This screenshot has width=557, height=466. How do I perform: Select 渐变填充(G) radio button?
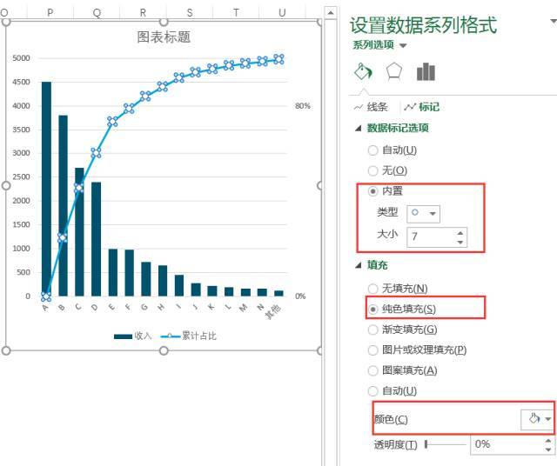click(372, 330)
